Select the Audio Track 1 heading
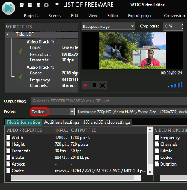187x190 pixels. point(40,67)
